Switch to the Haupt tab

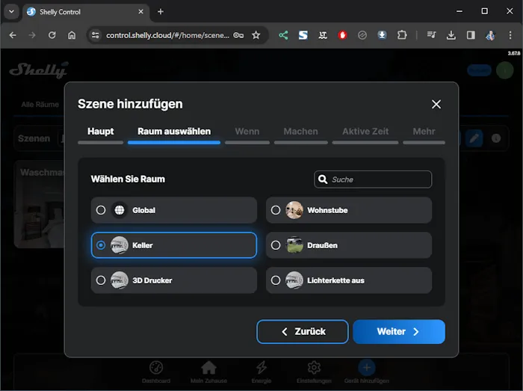pyautogui.click(x=100, y=132)
